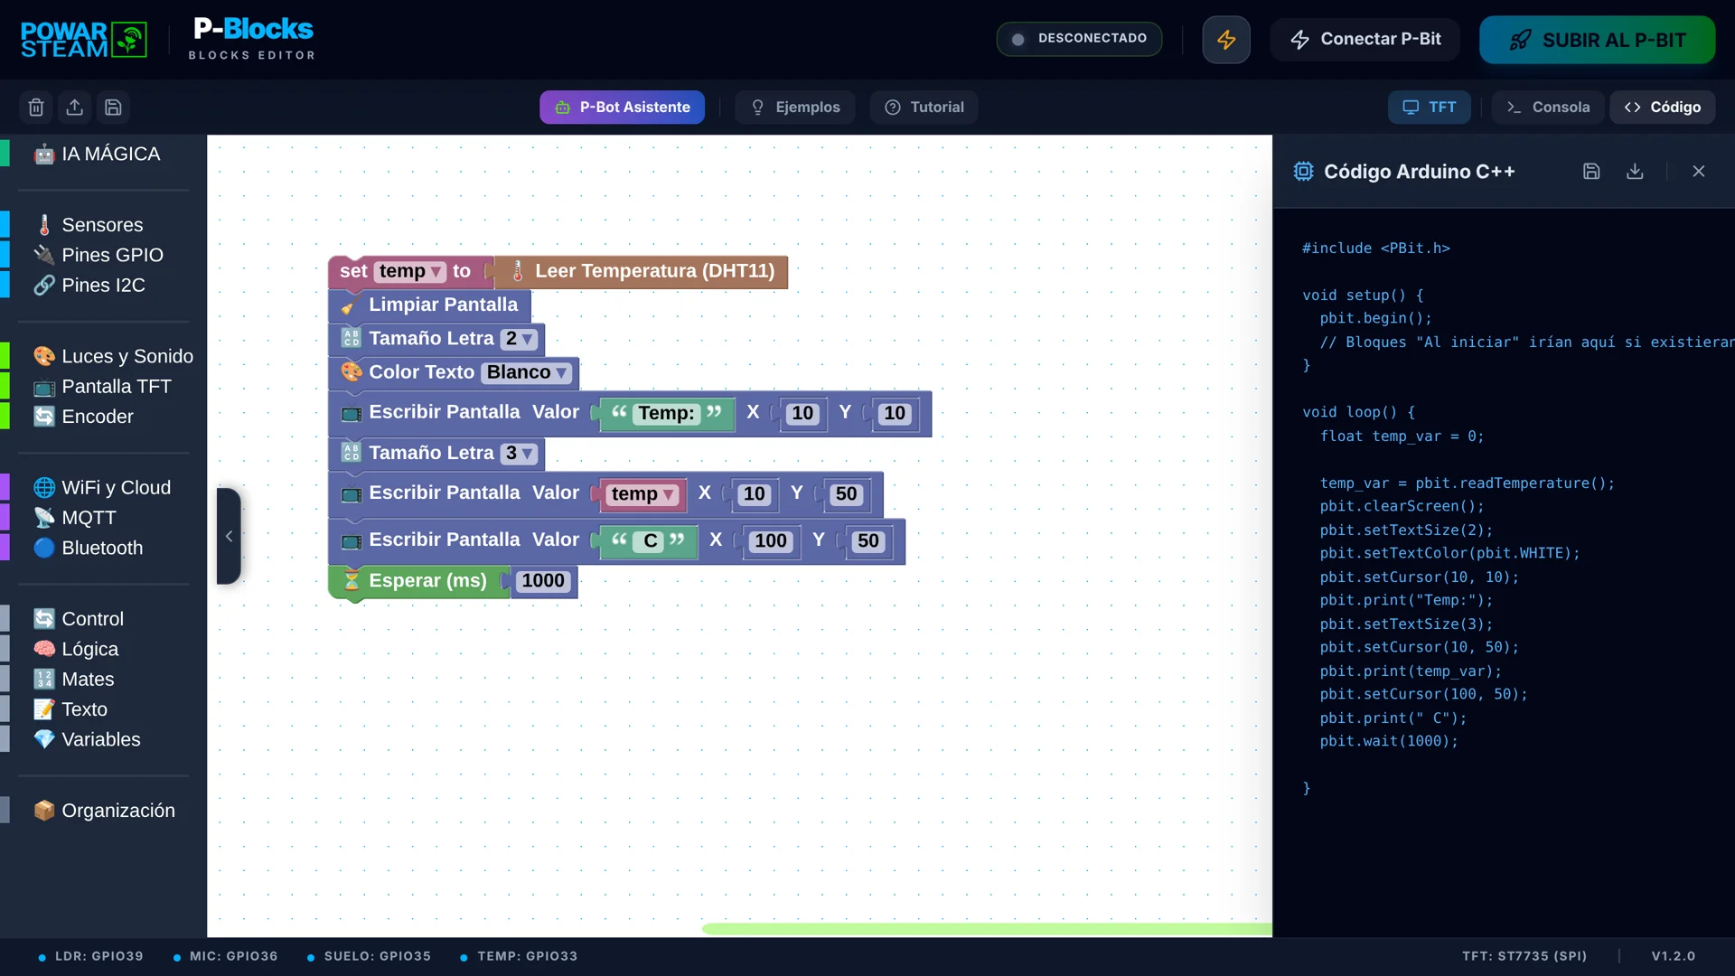The height and width of the screenshot is (976, 1735).
Task: Toggle the TFT view
Action: tap(1430, 108)
